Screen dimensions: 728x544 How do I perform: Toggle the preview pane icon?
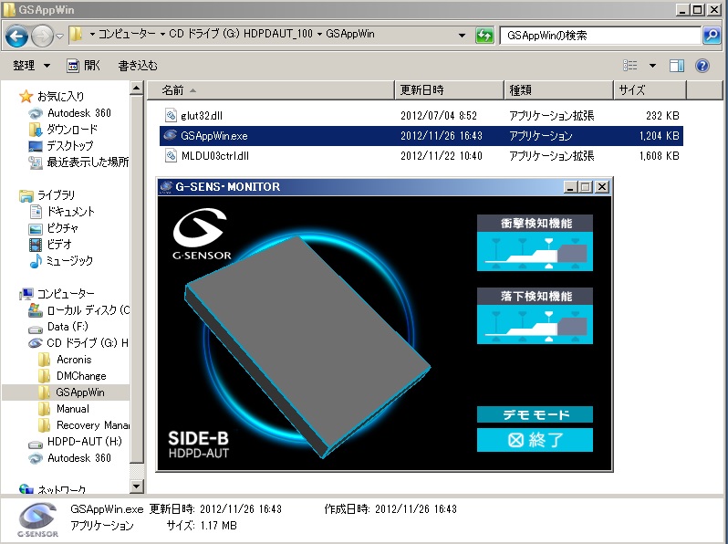pyautogui.click(x=677, y=66)
